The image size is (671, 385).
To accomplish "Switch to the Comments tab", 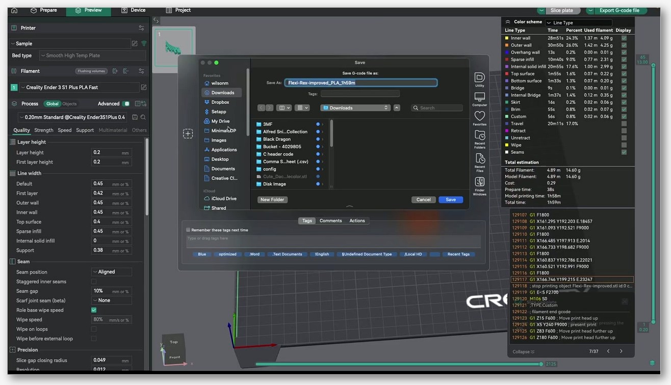I will [330, 221].
